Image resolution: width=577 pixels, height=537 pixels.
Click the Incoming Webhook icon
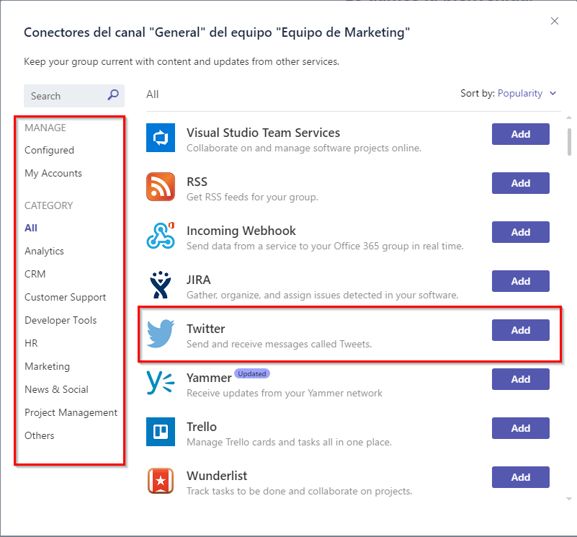tap(161, 236)
